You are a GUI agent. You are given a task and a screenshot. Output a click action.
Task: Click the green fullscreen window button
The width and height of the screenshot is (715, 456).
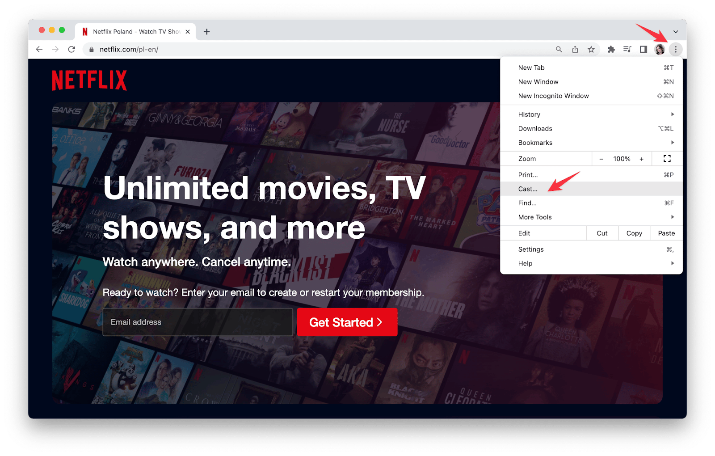point(62,30)
